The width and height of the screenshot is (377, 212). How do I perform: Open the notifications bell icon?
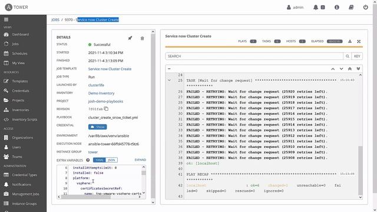coord(316,8)
